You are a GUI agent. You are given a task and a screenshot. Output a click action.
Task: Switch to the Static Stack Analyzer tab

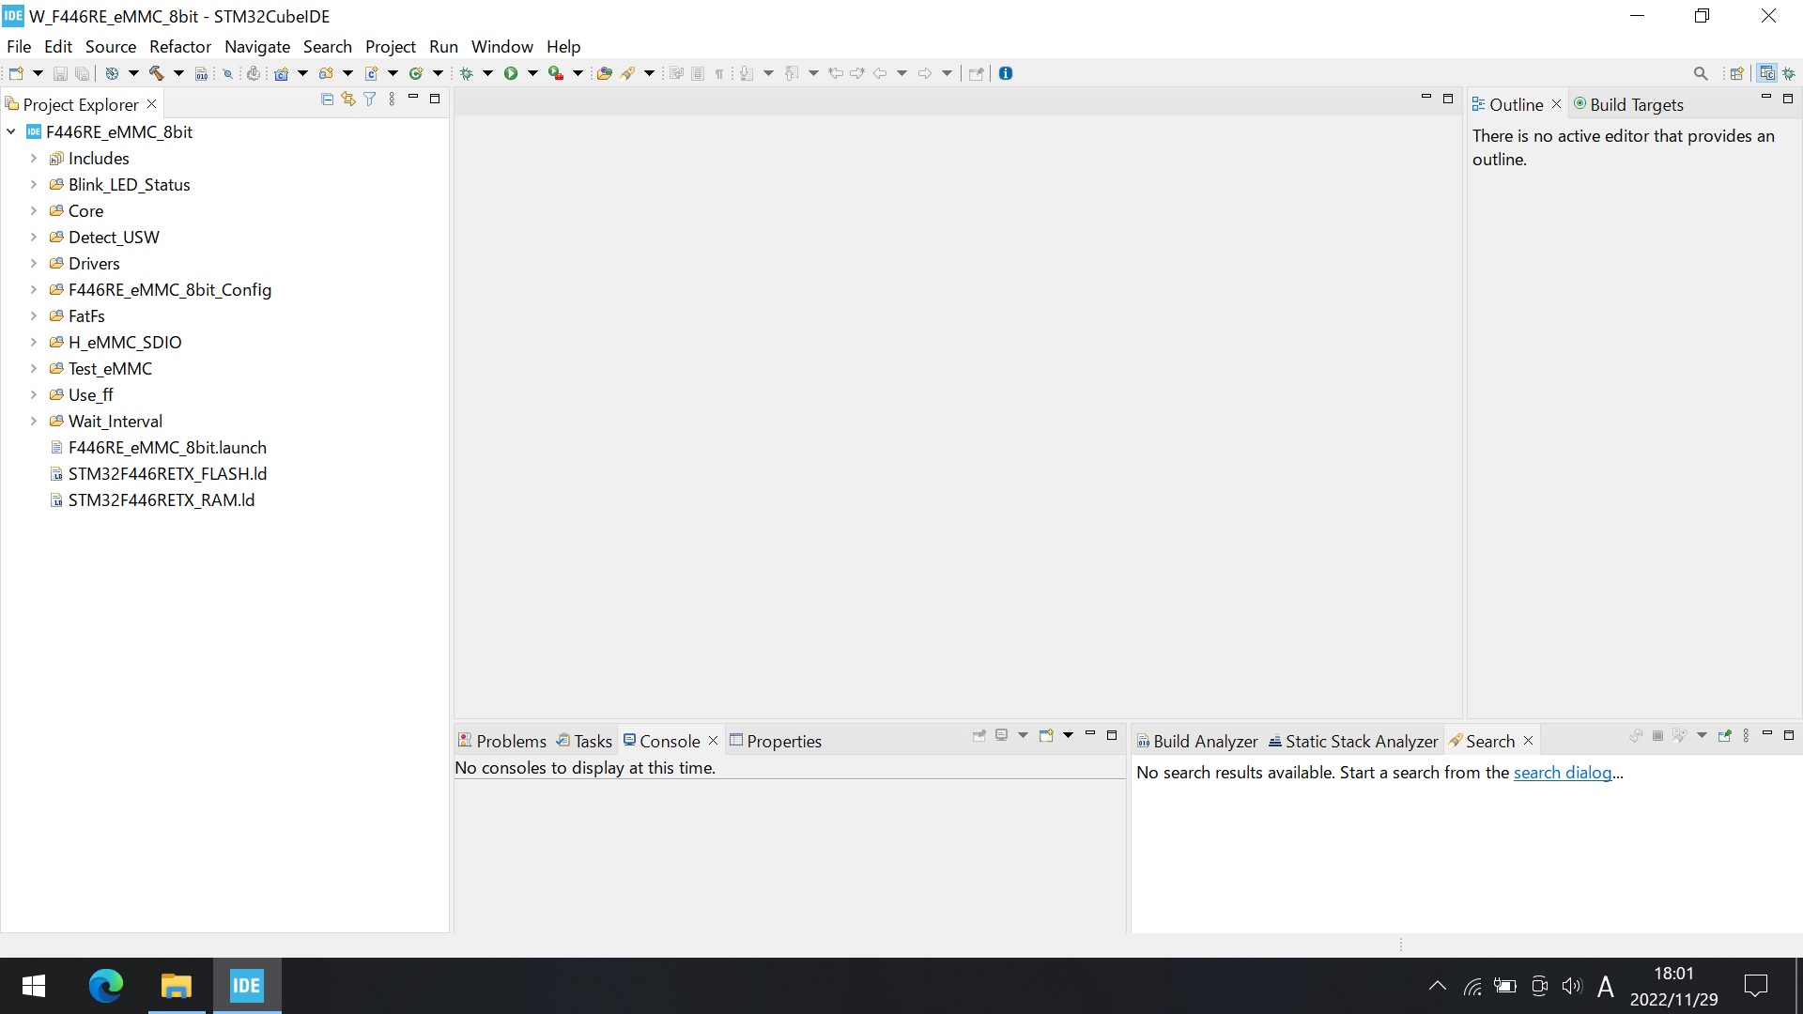(x=1353, y=741)
